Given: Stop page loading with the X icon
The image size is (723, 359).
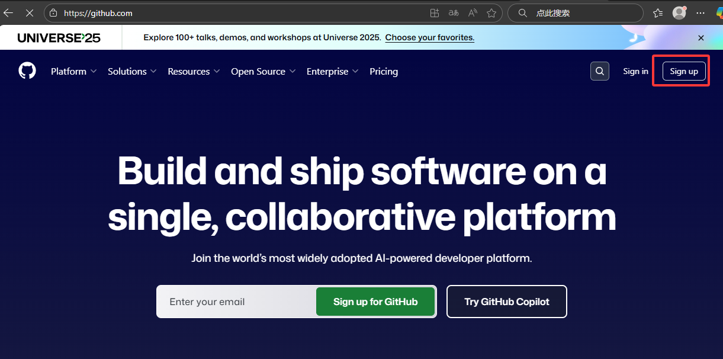Looking at the screenshot, I should coord(29,12).
